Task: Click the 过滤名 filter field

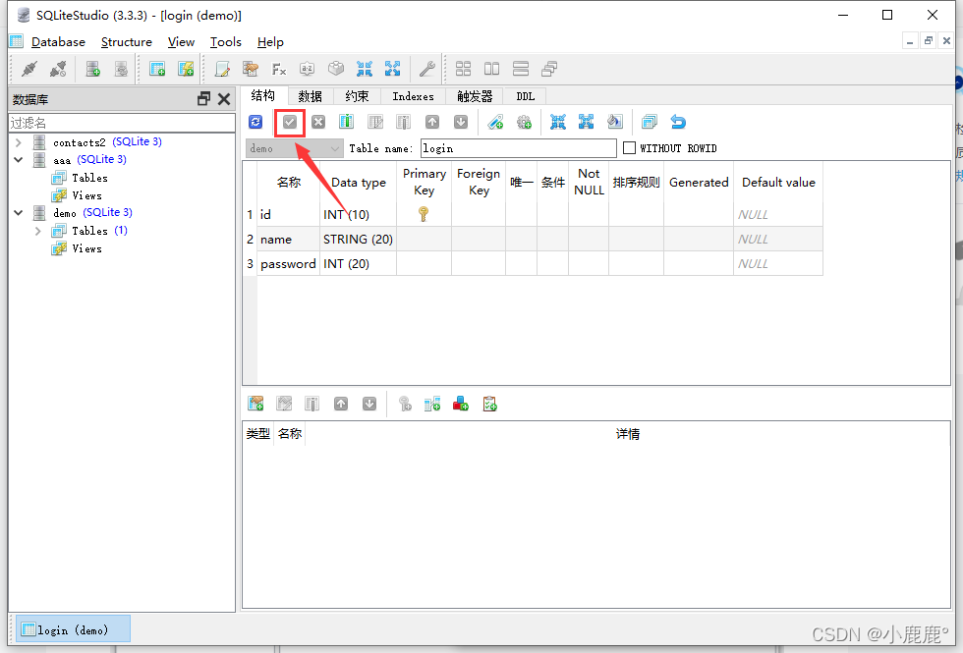Action: click(x=122, y=123)
